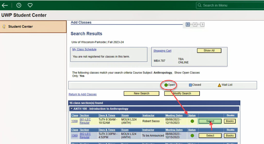This screenshot has width=264, height=144.
Task: Click step 2 in the progress indicator
Action: 195,24
